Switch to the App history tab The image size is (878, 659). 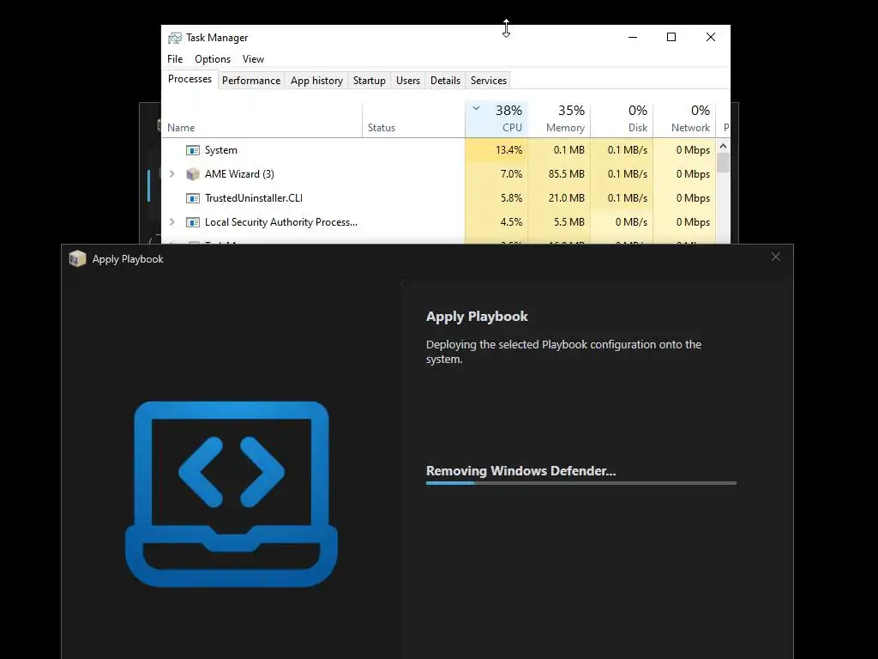(316, 80)
